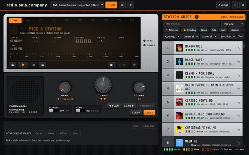Image resolution: width=249 pixels, height=155 pixels.
Task: Star the Dance Wave! station
Action: click(x=238, y=62)
